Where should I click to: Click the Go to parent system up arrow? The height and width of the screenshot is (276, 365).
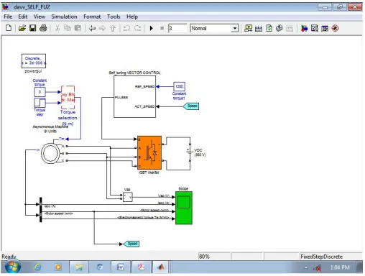tap(113, 28)
